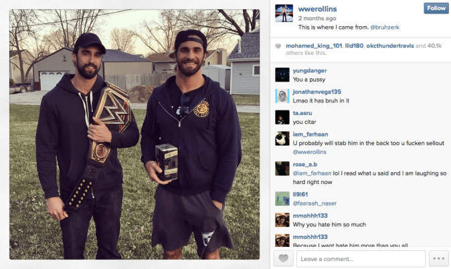Click jonathanvega135's profile avatar

[x=282, y=96]
